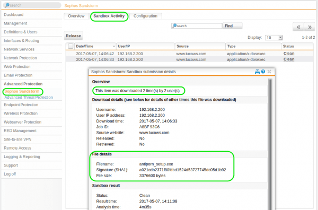Open the Display count dropdown
The height and width of the screenshot is (210, 318).
click(273, 38)
